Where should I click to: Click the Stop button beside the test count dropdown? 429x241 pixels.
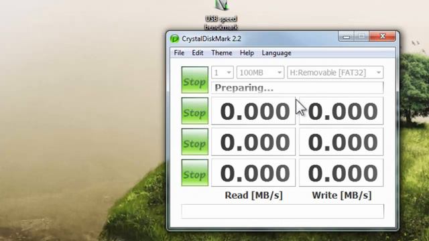click(195, 80)
